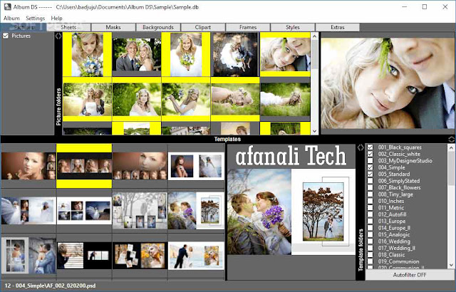
Task: Enable the 003_MyDesignerStudio checkbox
Action: point(370,161)
